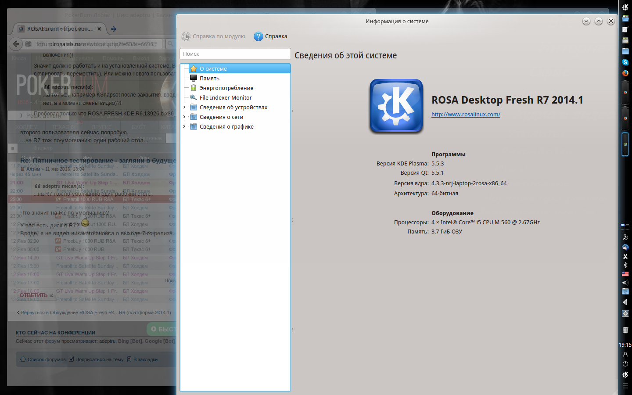Image resolution: width=632 pixels, height=395 pixels.
Task: Select 'Сведения о сети' category
Action: pyautogui.click(x=221, y=117)
